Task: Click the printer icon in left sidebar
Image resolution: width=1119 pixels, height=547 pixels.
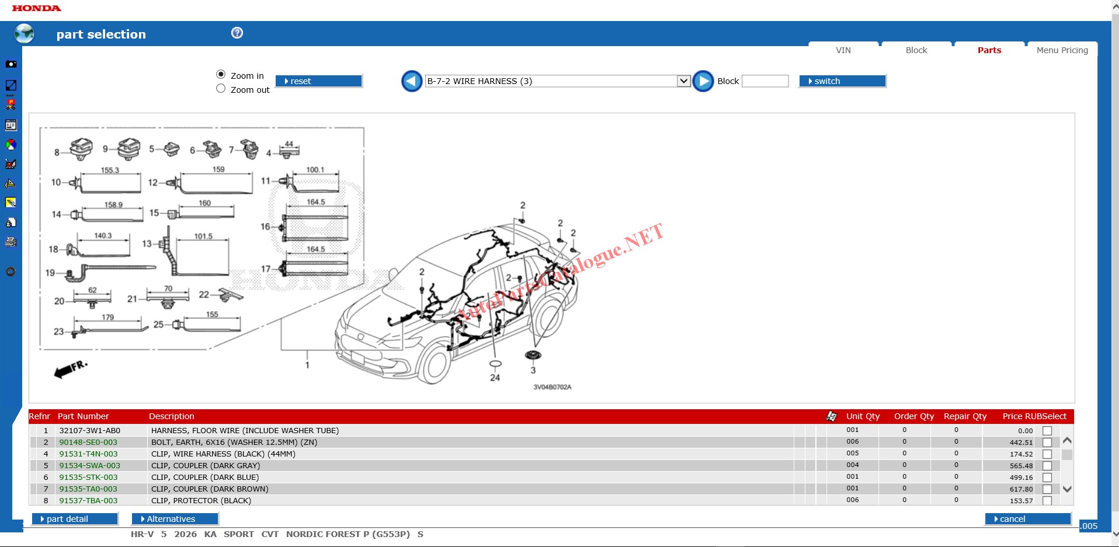Action: (x=11, y=242)
